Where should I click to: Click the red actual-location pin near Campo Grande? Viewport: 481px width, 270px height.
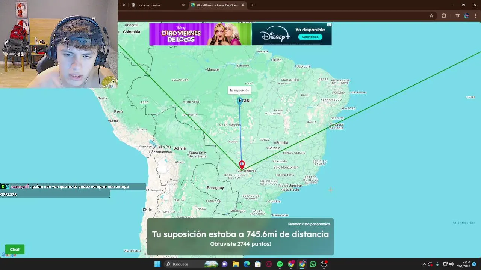point(242,165)
